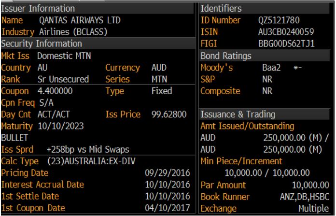
Task: Click the BULLET text
Action: [x=14, y=138]
